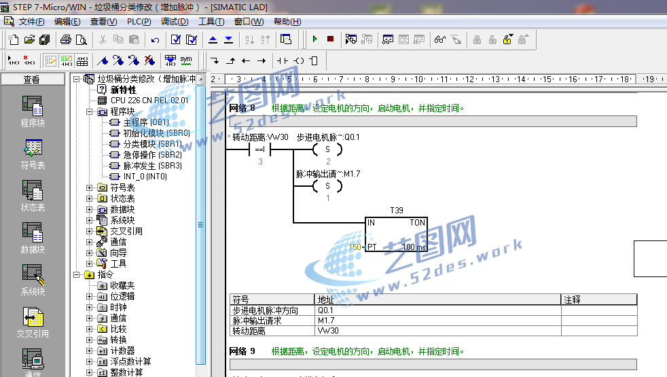Screen dimensions: 667x377
Task: Select INT_0 (INT0) in tree
Action: 145,176
